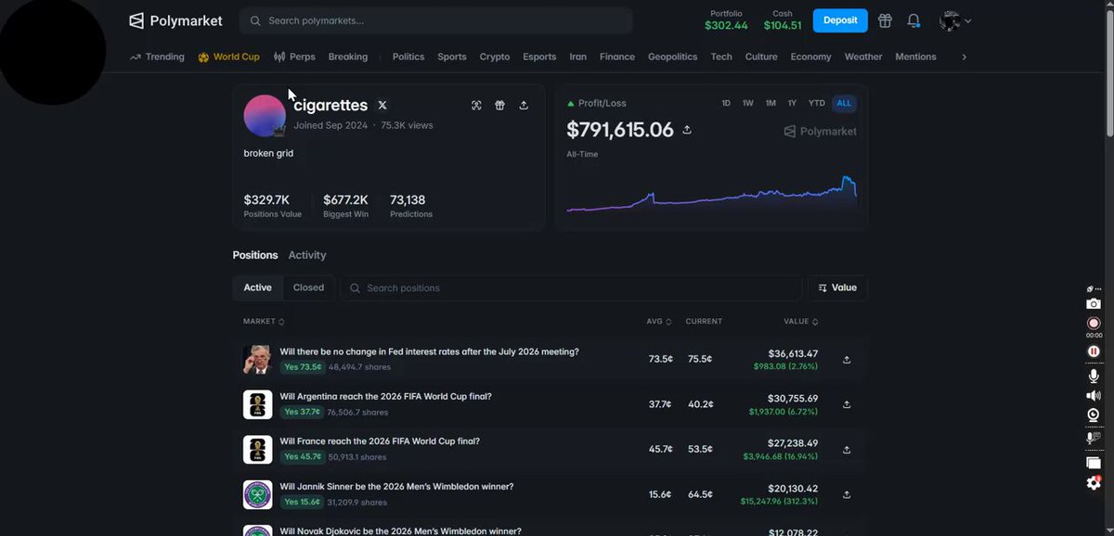Image resolution: width=1114 pixels, height=536 pixels.
Task: Open the notifications bell
Action: [913, 20]
